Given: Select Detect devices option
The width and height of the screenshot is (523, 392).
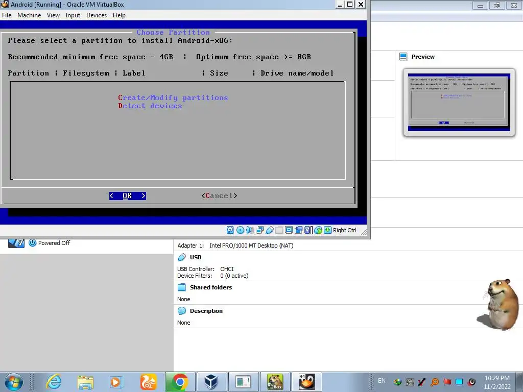Looking at the screenshot, I should pyautogui.click(x=150, y=106).
